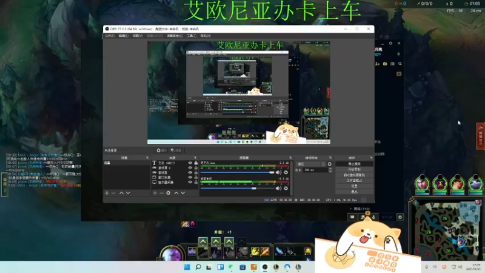
Task: Click the F summoner spell icon
Action: (265, 251)
